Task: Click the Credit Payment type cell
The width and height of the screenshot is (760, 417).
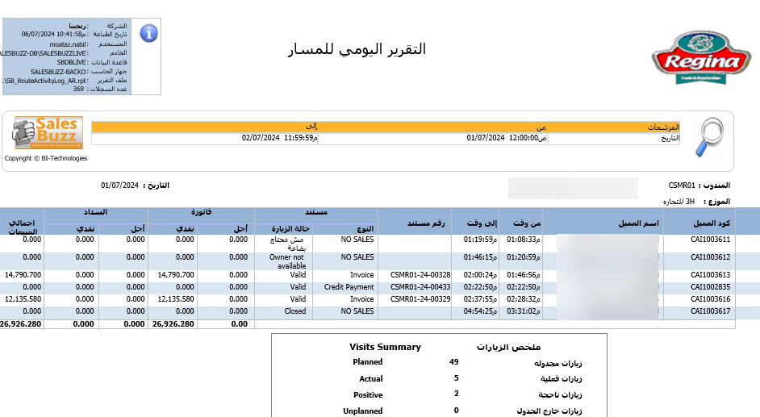Action: [x=349, y=287]
